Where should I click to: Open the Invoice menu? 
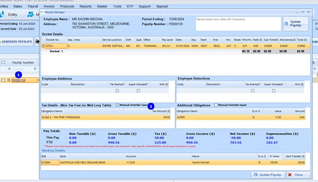pos(49,6)
